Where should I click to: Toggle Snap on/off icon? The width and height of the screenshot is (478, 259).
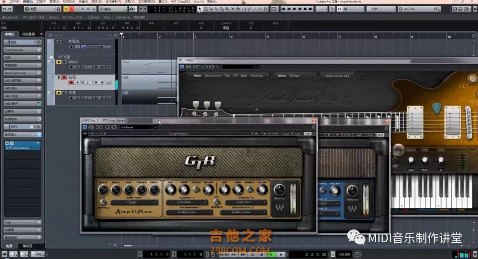click(x=339, y=9)
